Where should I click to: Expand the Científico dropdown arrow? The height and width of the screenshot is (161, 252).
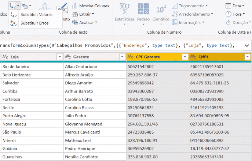pyautogui.click(x=161, y=25)
